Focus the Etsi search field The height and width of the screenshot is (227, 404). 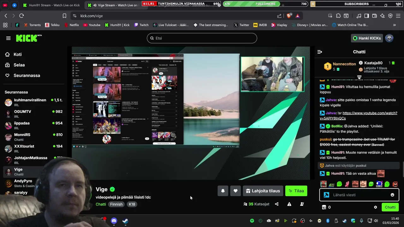(x=202, y=38)
